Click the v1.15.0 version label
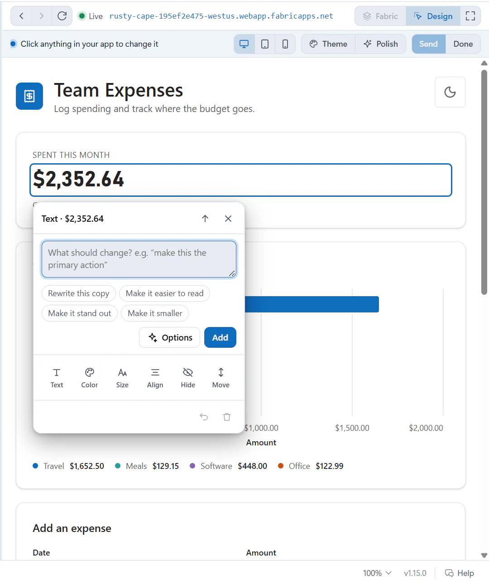 pyautogui.click(x=415, y=573)
